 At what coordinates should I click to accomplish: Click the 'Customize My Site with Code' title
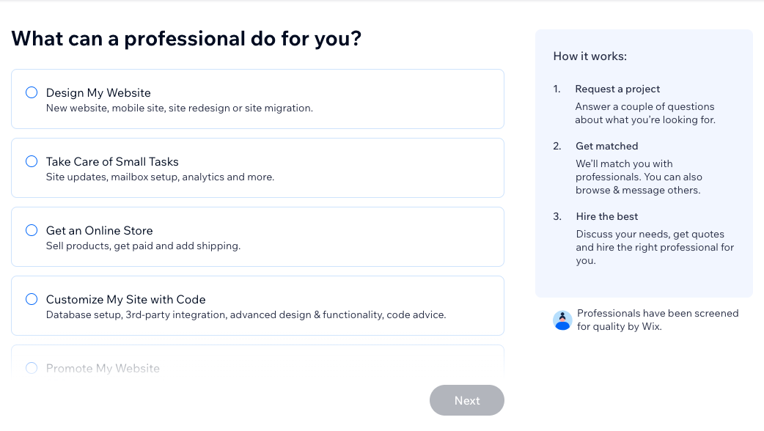coord(125,299)
